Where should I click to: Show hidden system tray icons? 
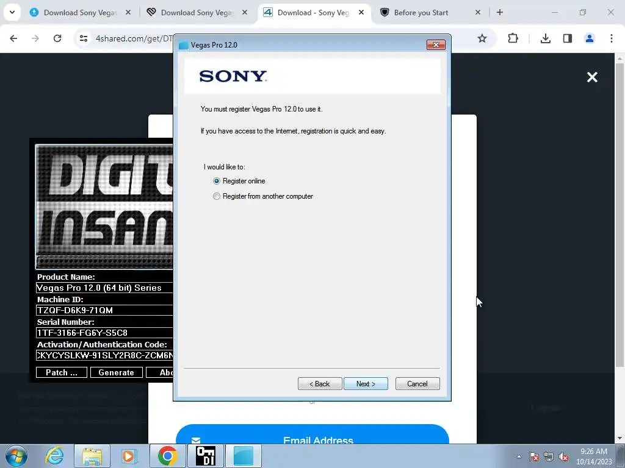click(x=519, y=456)
